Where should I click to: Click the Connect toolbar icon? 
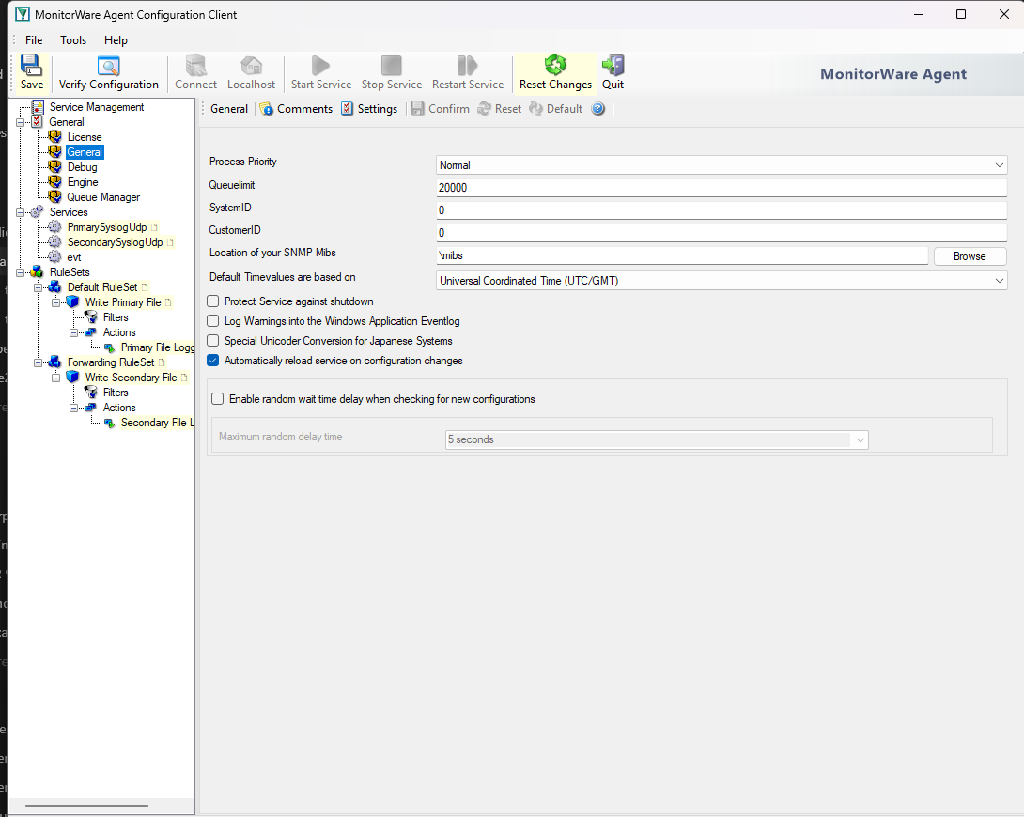pos(196,66)
